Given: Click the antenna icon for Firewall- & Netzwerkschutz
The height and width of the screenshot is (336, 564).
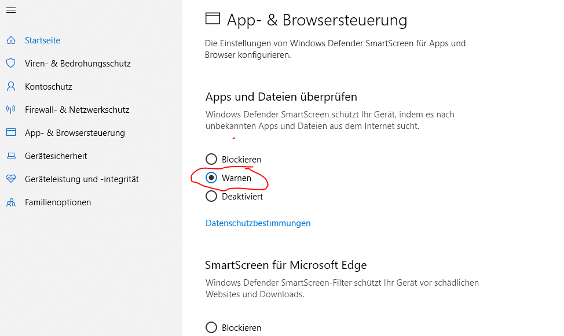Looking at the screenshot, I should tap(10, 110).
